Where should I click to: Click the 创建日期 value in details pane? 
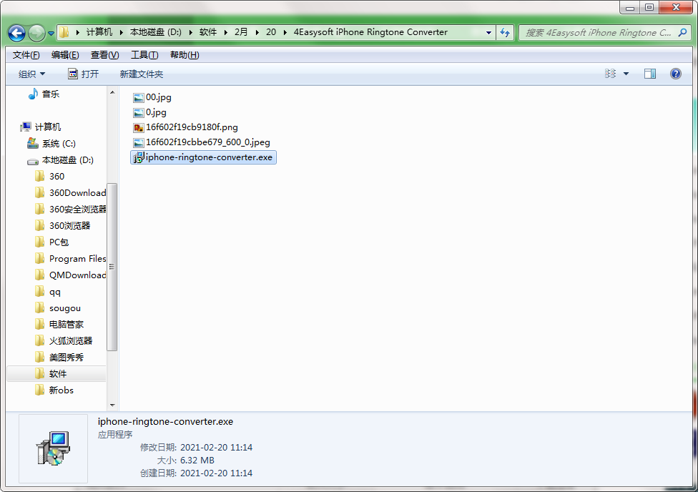(217, 473)
